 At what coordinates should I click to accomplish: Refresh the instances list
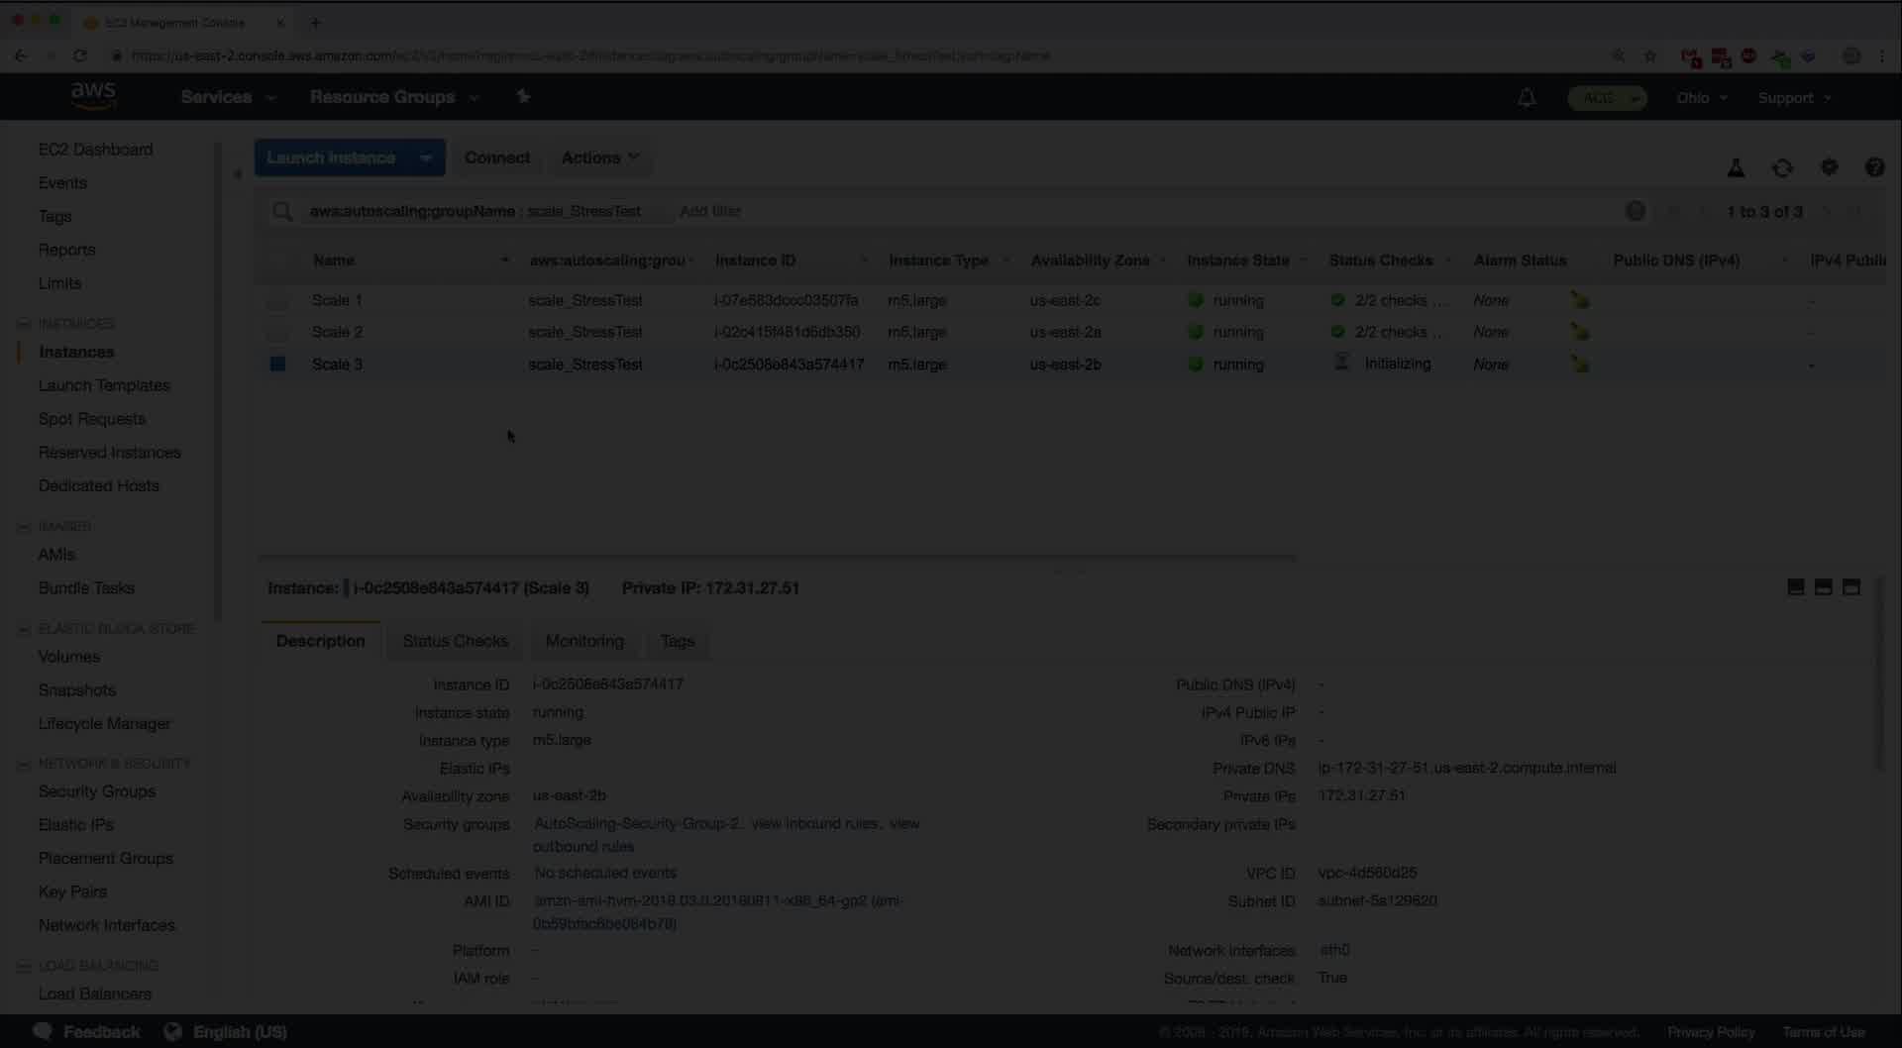click(1782, 168)
